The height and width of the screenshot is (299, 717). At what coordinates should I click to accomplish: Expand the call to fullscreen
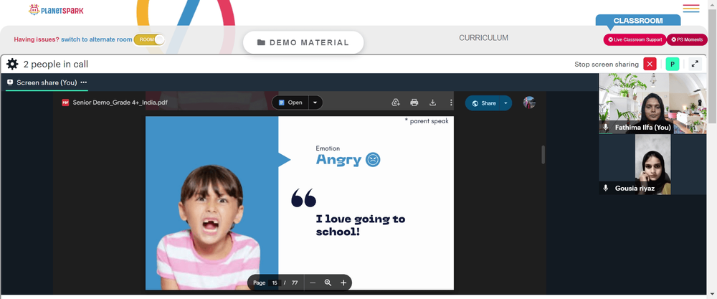695,64
